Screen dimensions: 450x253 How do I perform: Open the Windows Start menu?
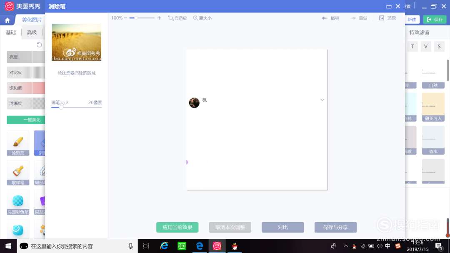8,246
